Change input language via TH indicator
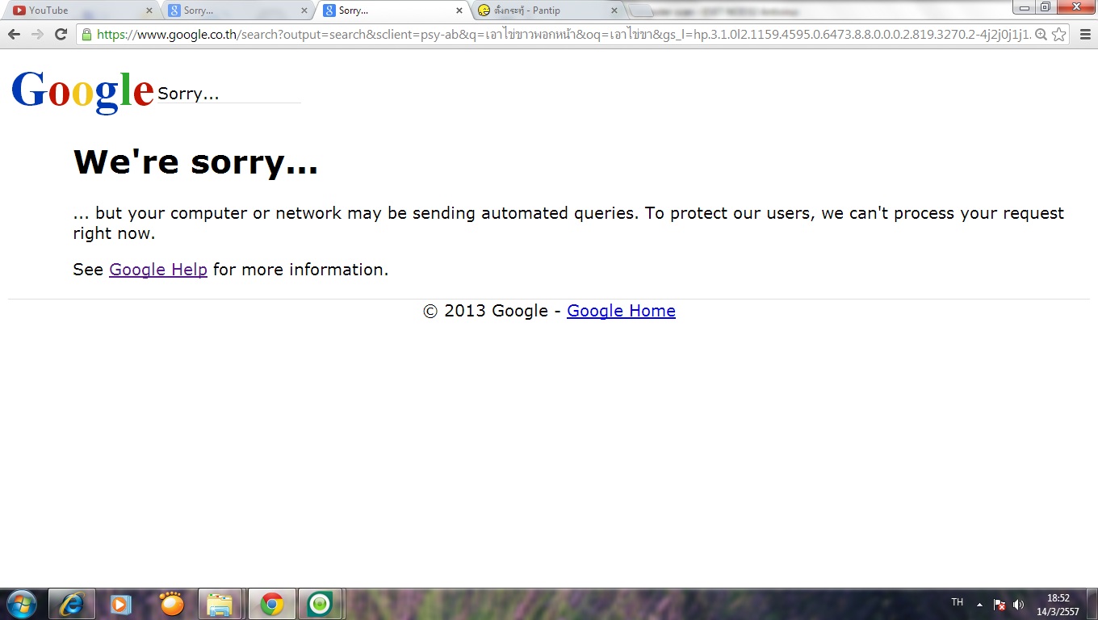1098x620 pixels. pos(958,602)
